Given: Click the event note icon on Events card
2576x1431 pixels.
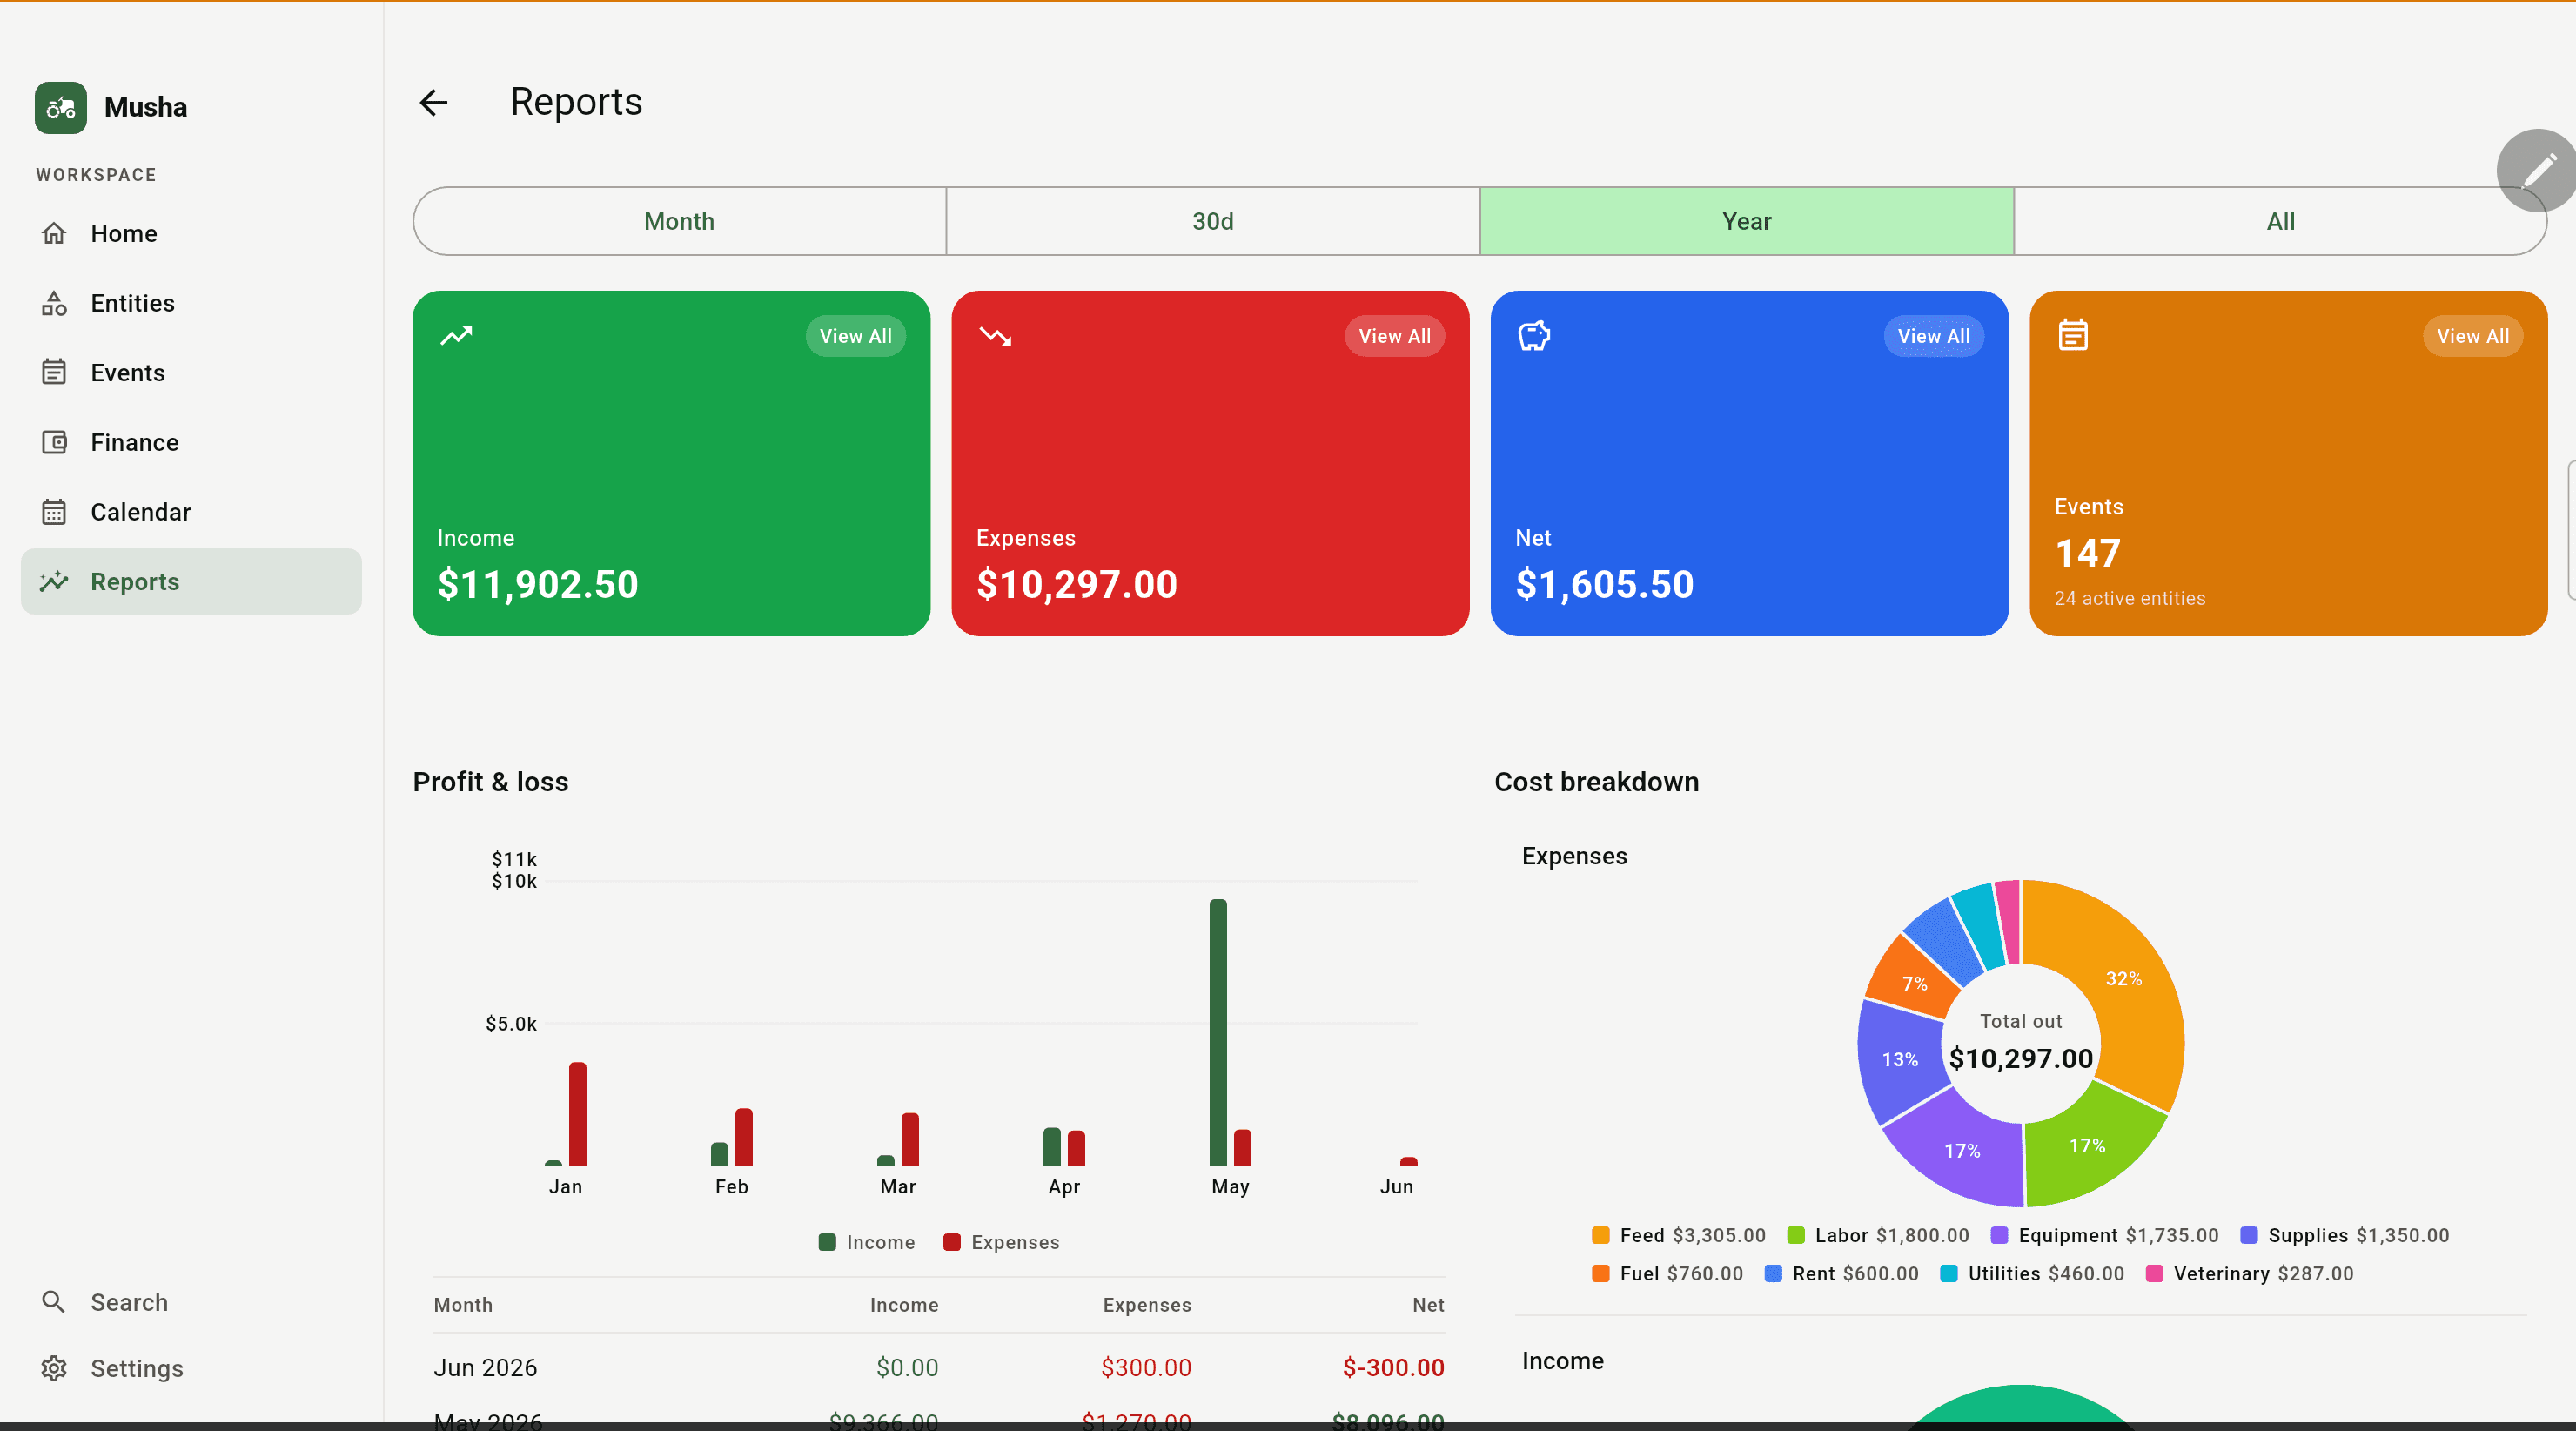Looking at the screenshot, I should (x=2073, y=335).
